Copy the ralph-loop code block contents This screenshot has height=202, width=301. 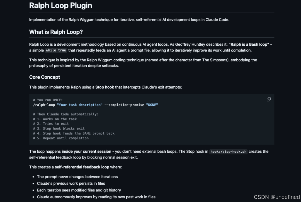click(269, 99)
